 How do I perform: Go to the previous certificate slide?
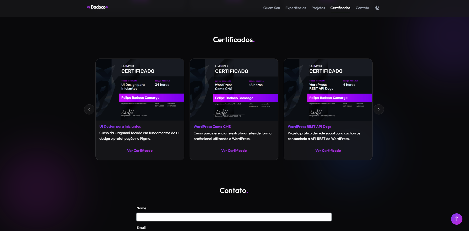point(89,109)
